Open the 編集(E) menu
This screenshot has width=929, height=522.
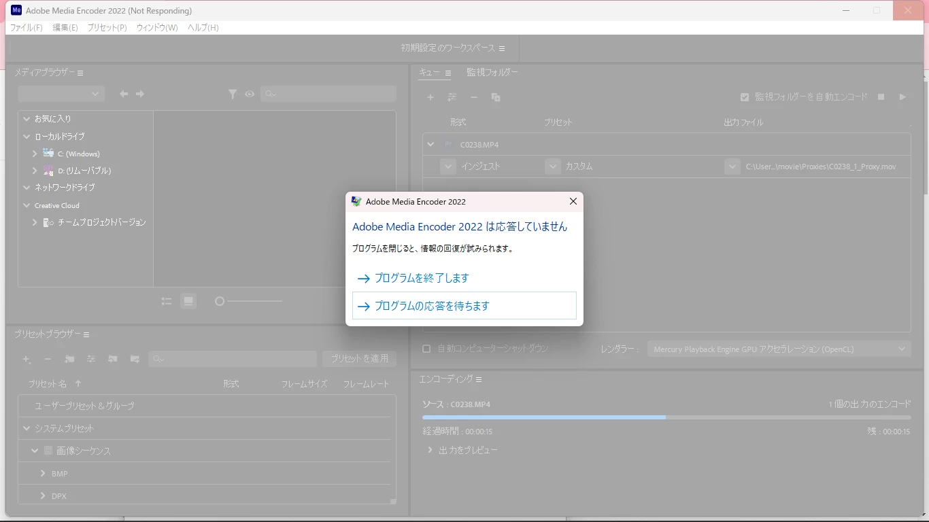coord(65,28)
